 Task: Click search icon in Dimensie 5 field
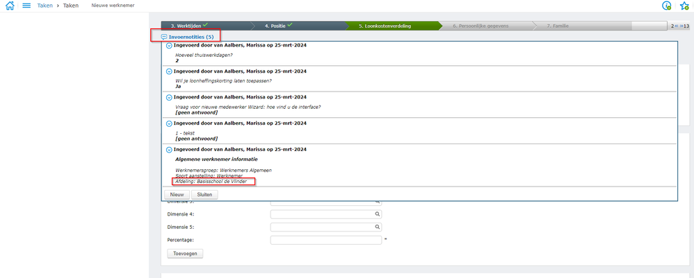pyautogui.click(x=378, y=227)
